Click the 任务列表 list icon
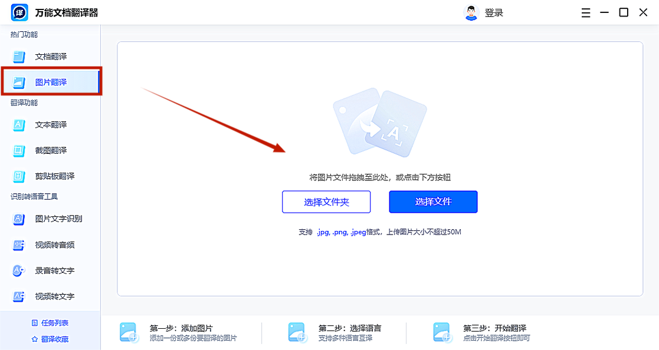Screen dimensions: 659x350 tap(35, 323)
